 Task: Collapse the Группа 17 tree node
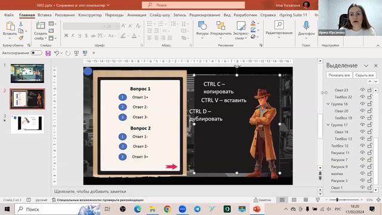pos(328,125)
